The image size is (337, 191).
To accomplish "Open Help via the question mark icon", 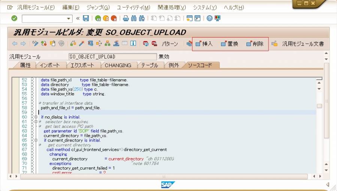I will tap(210, 18).
